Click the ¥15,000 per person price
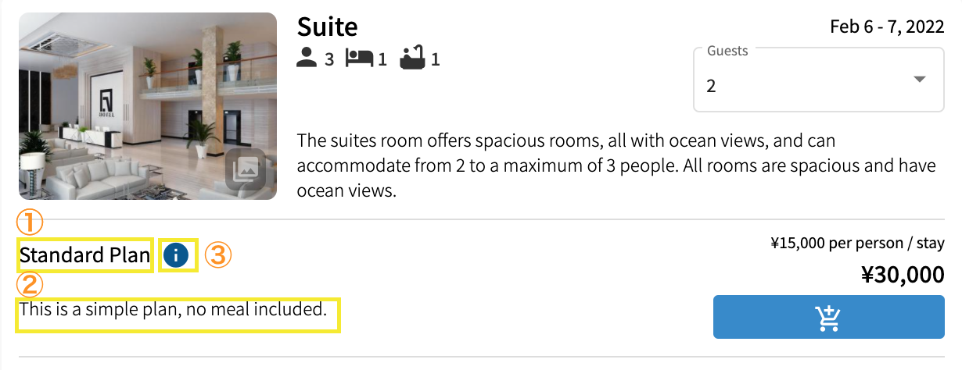 pyautogui.click(x=856, y=244)
